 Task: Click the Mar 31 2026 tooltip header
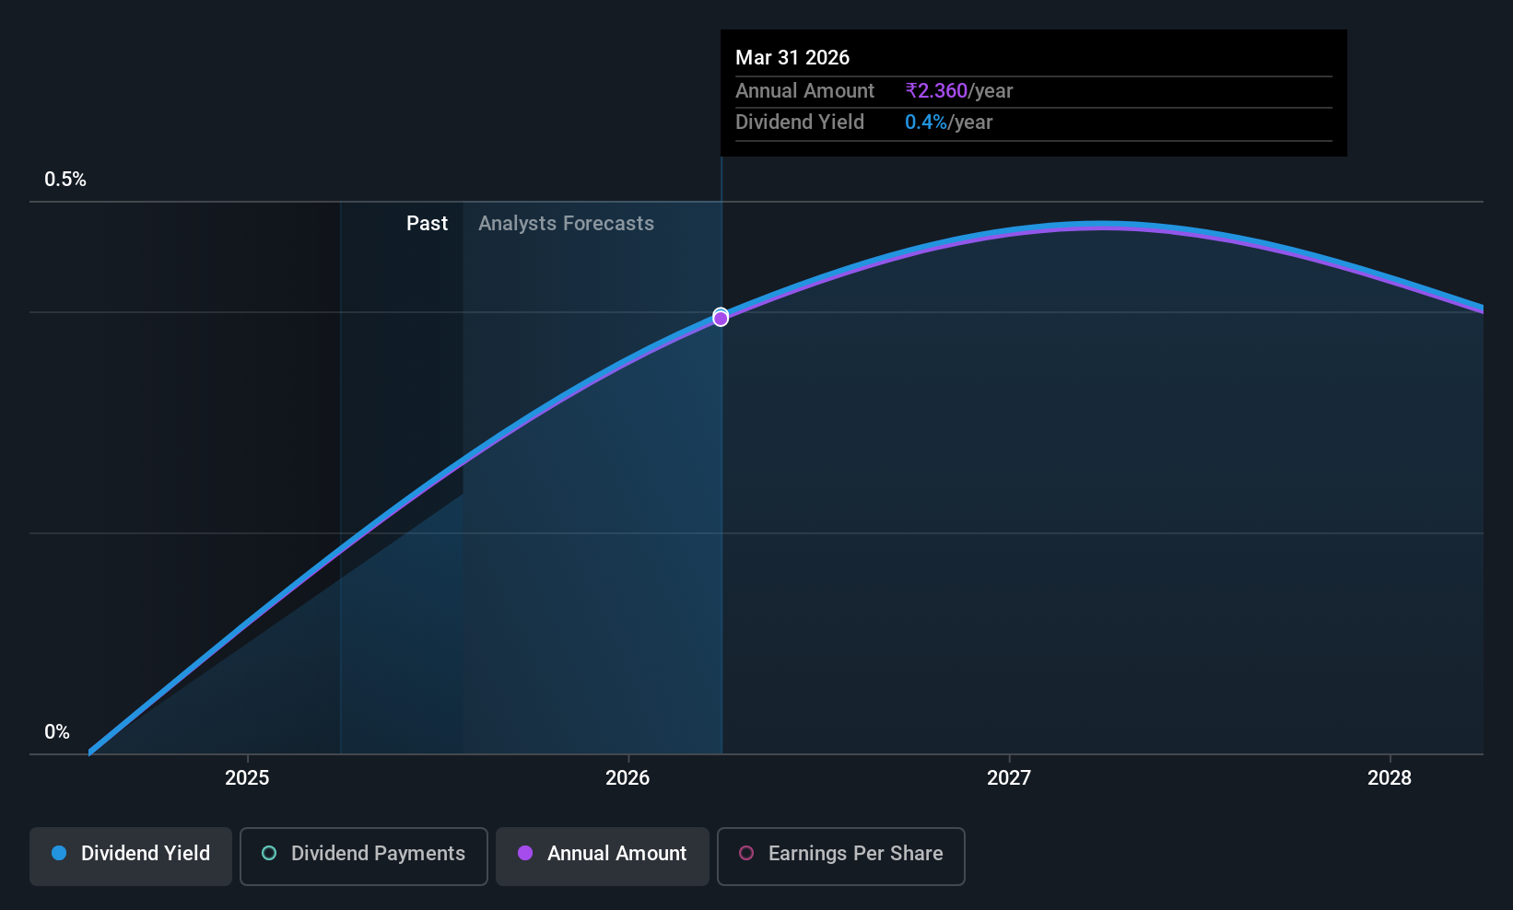point(792,57)
